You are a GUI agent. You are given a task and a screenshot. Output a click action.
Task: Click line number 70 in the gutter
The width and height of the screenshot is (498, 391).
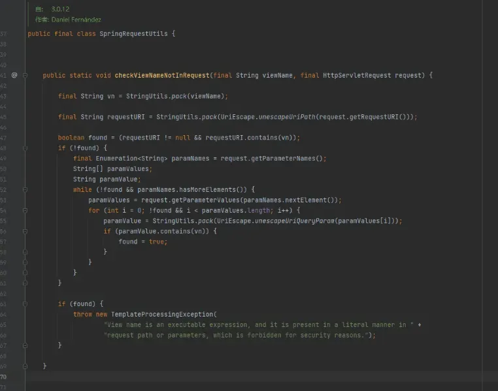click(x=3, y=377)
